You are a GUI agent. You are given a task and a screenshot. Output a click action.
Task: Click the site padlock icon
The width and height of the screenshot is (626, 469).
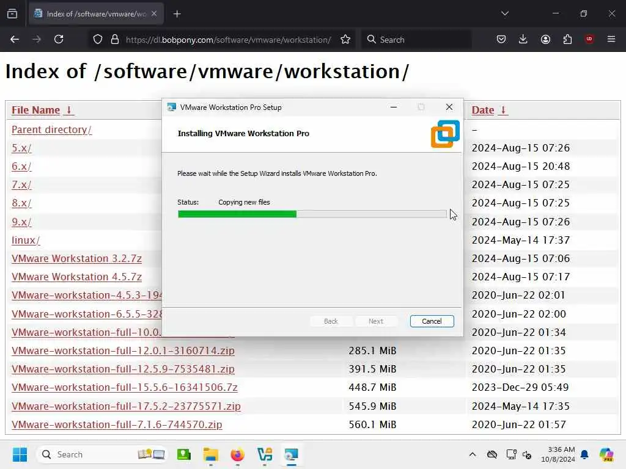(115, 40)
